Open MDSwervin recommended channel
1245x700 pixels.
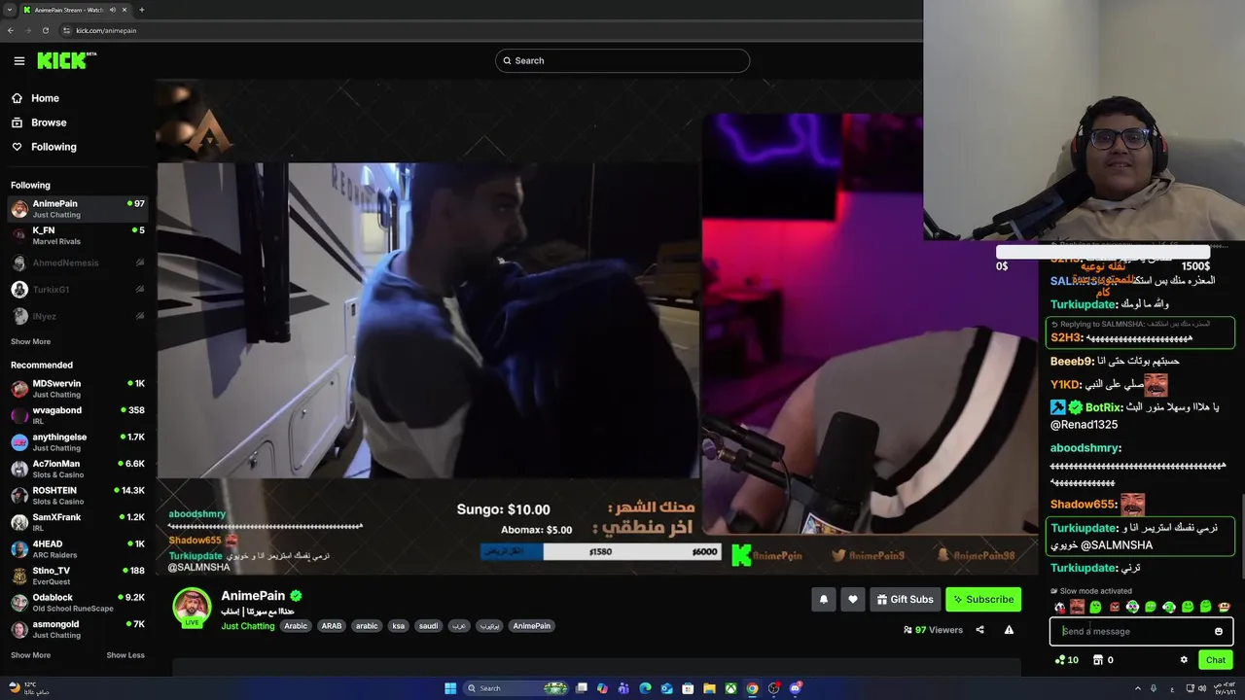coord(77,389)
